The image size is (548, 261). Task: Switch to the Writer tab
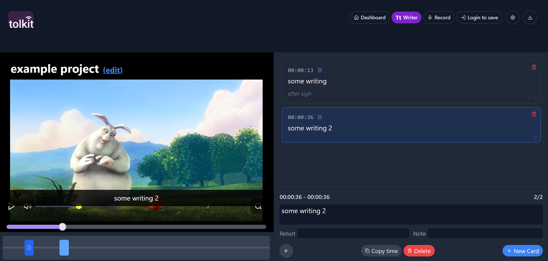tap(406, 18)
